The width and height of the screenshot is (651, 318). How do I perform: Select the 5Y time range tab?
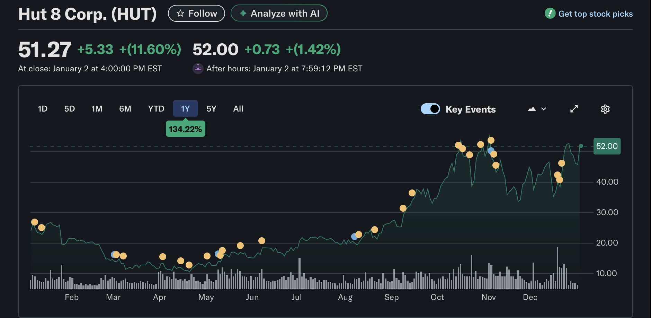tap(212, 108)
